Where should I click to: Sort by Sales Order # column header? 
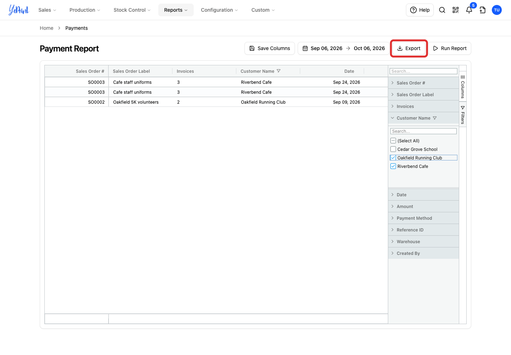[x=77, y=71]
